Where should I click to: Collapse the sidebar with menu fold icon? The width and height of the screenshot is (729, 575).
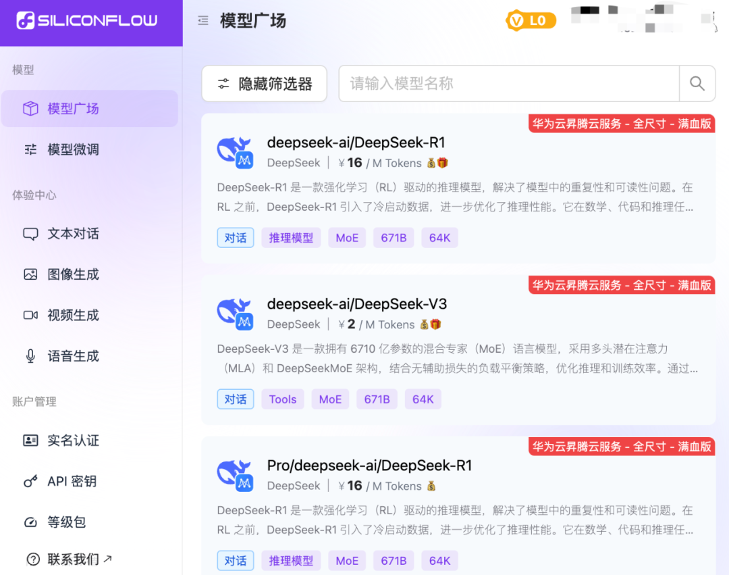[x=203, y=20]
